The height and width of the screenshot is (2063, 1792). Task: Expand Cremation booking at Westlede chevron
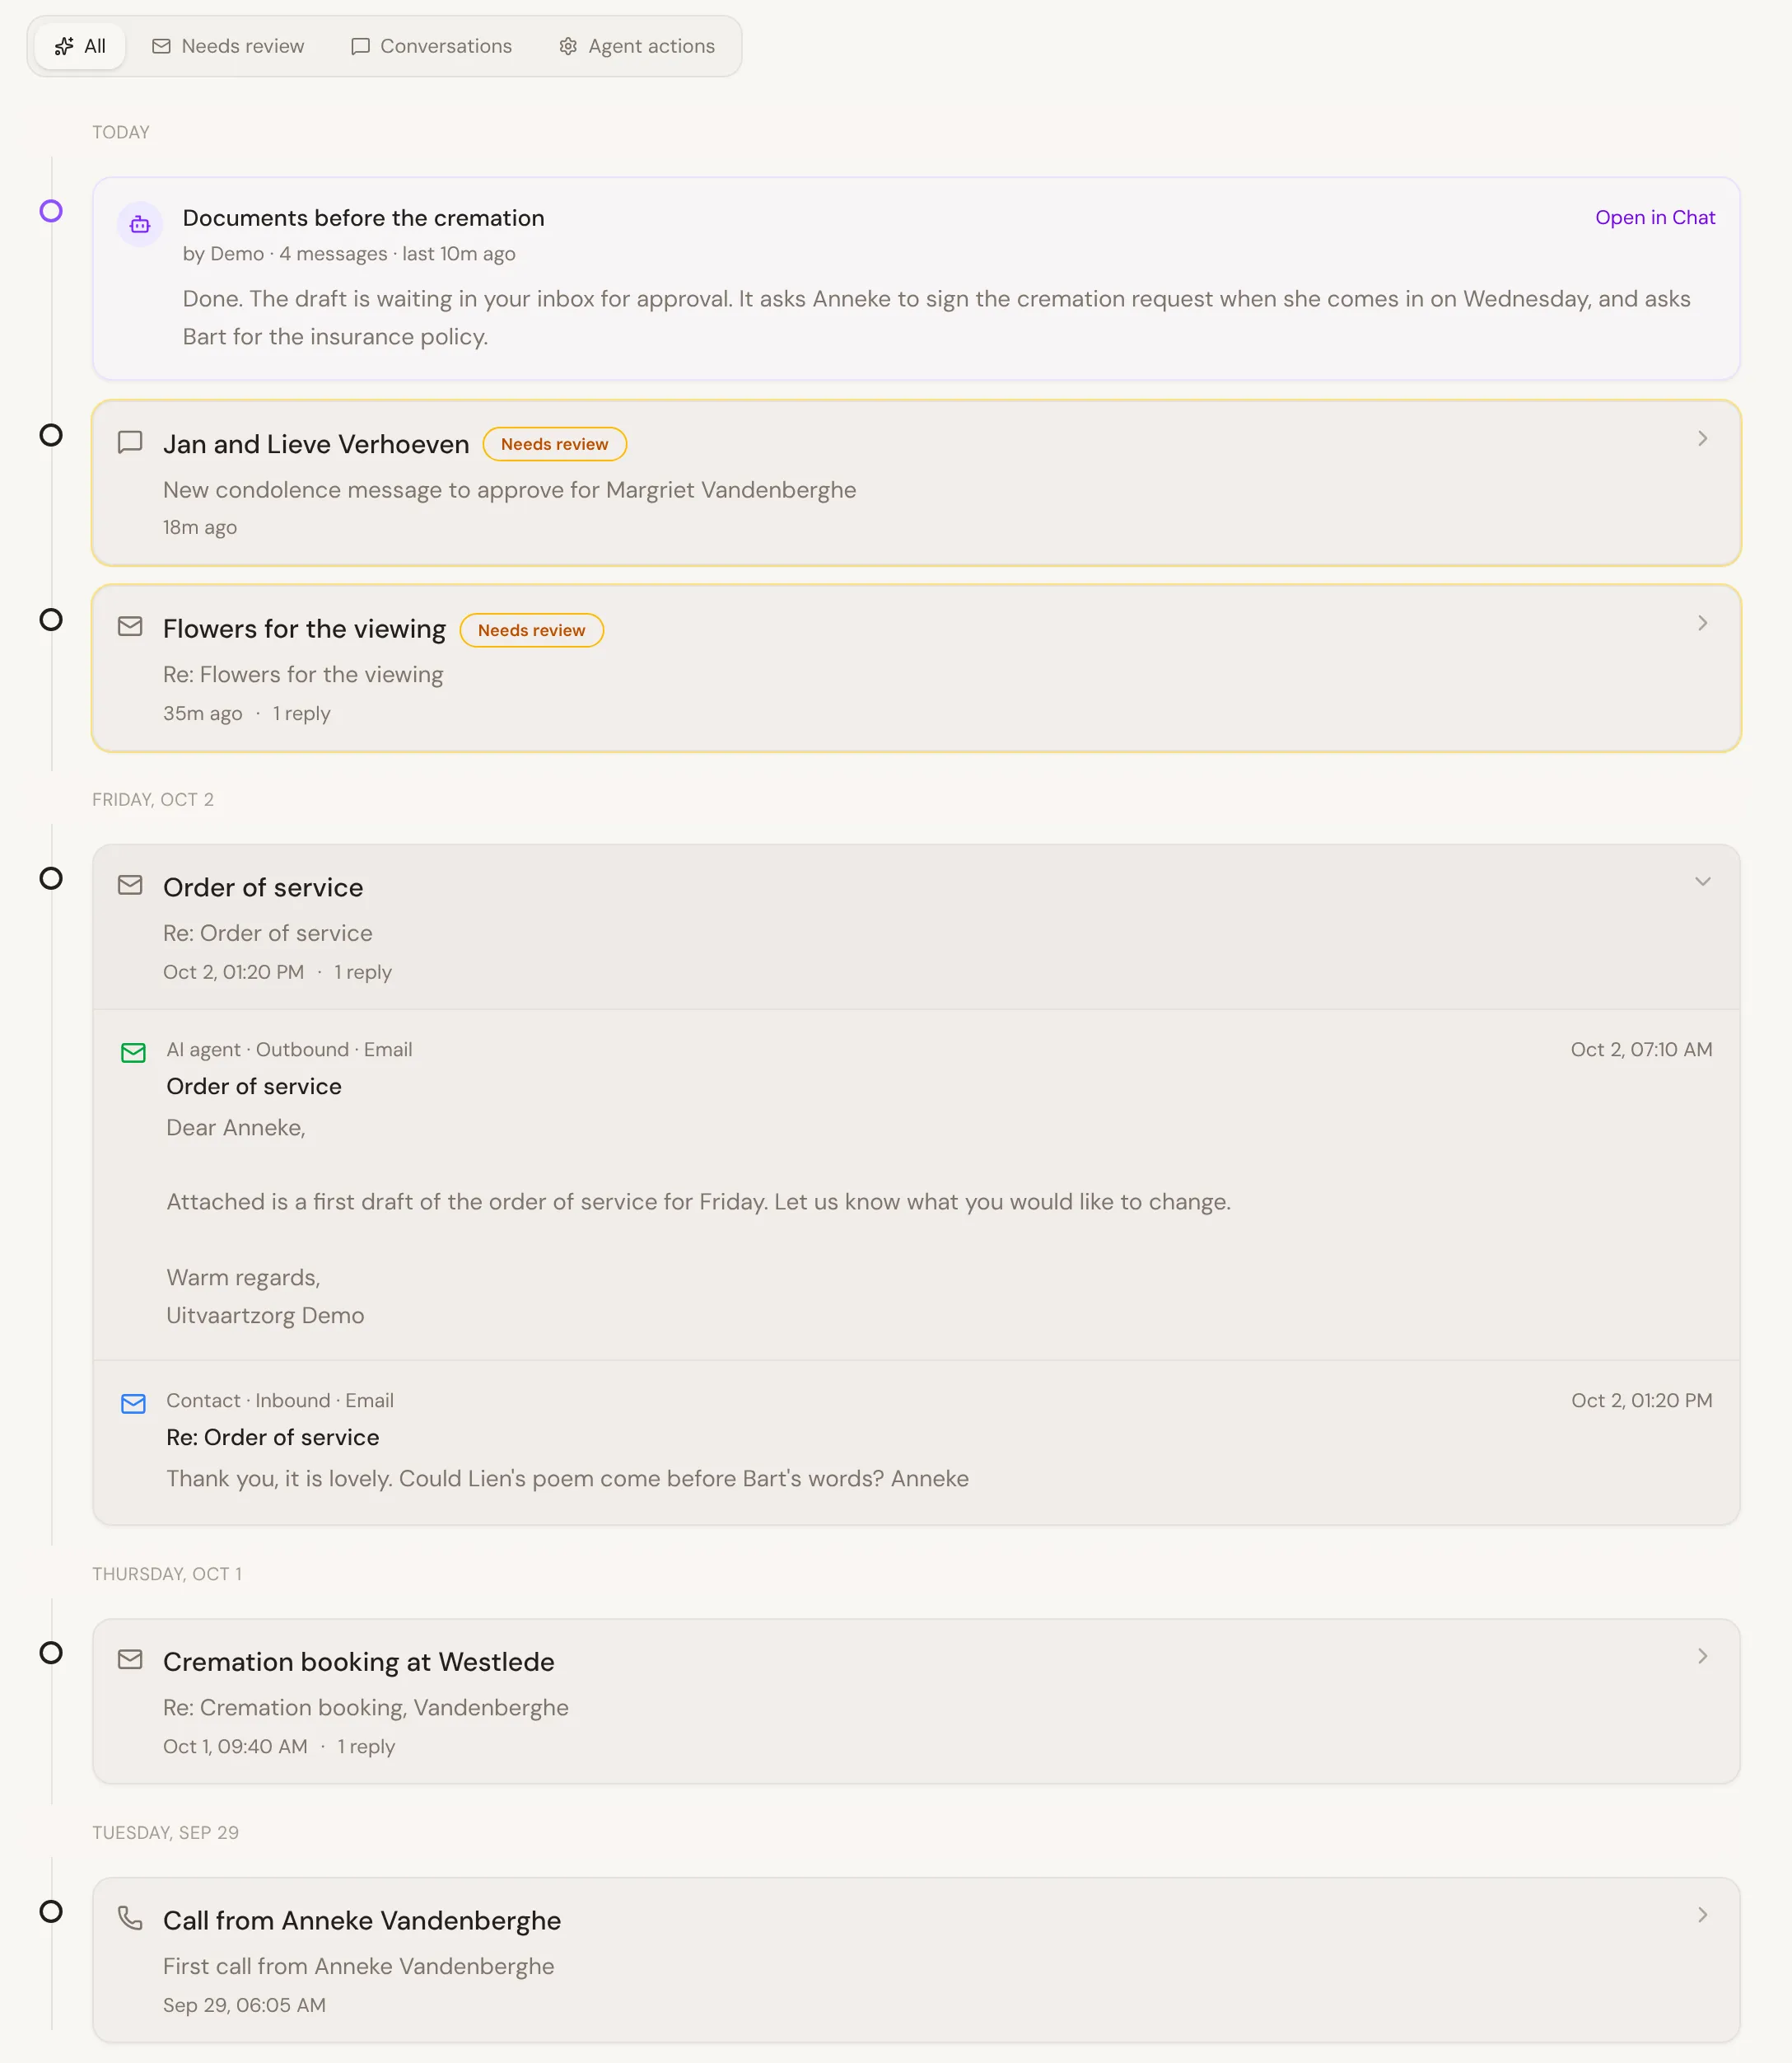(1702, 1657)
